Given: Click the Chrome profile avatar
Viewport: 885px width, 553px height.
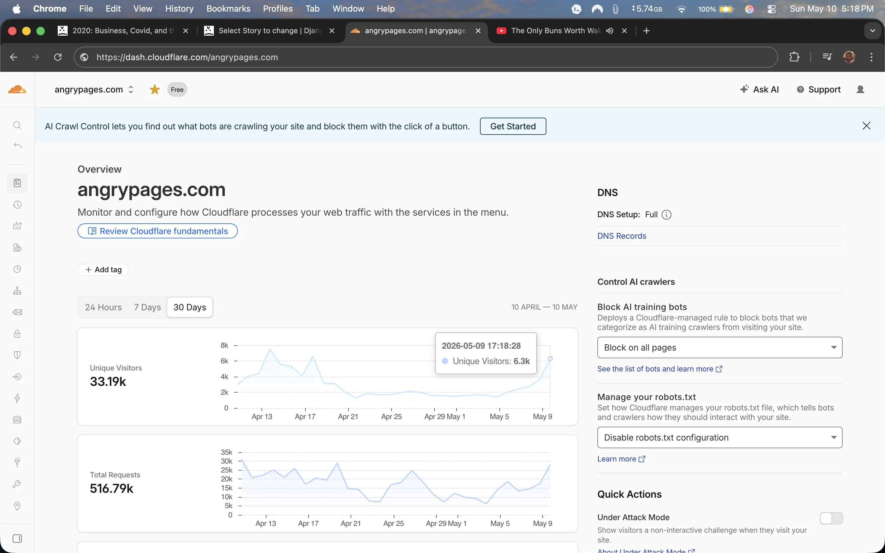Looking at the screenshot, I should (849, 57).
